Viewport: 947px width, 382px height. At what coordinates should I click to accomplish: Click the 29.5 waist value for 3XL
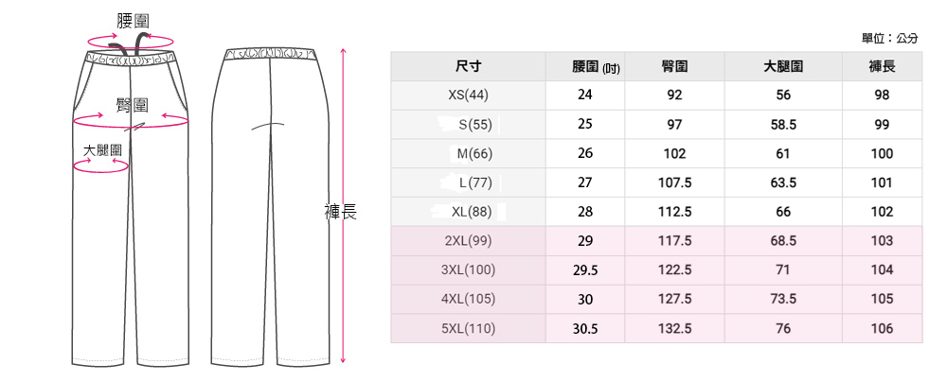[585, 270]
